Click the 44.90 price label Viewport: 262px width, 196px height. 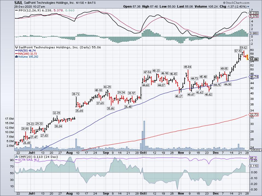(x=228, y=84)
